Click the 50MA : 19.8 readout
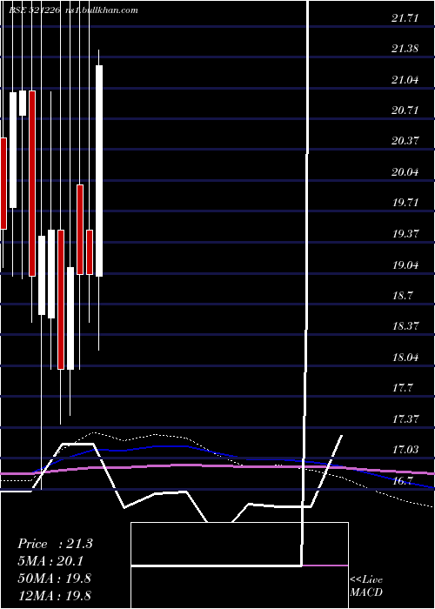The height and width of the screenshot is (609, 435). pos(54,578)
